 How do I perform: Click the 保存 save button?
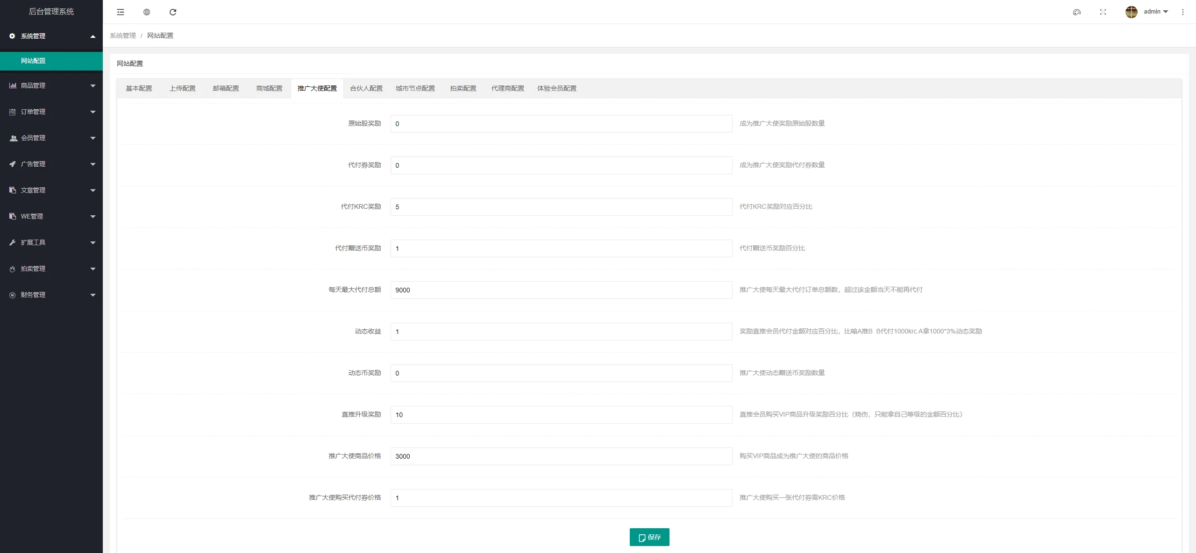point(649,537)
